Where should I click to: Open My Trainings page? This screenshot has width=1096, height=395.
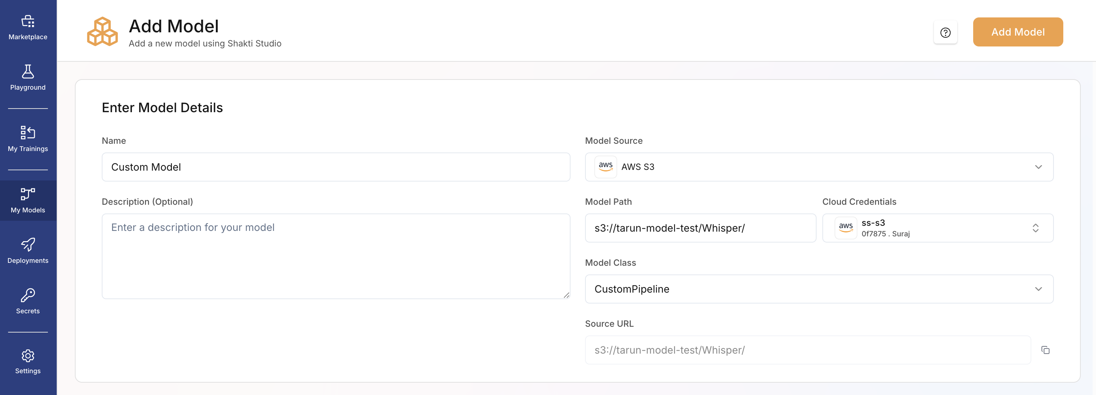click(28, 139)
